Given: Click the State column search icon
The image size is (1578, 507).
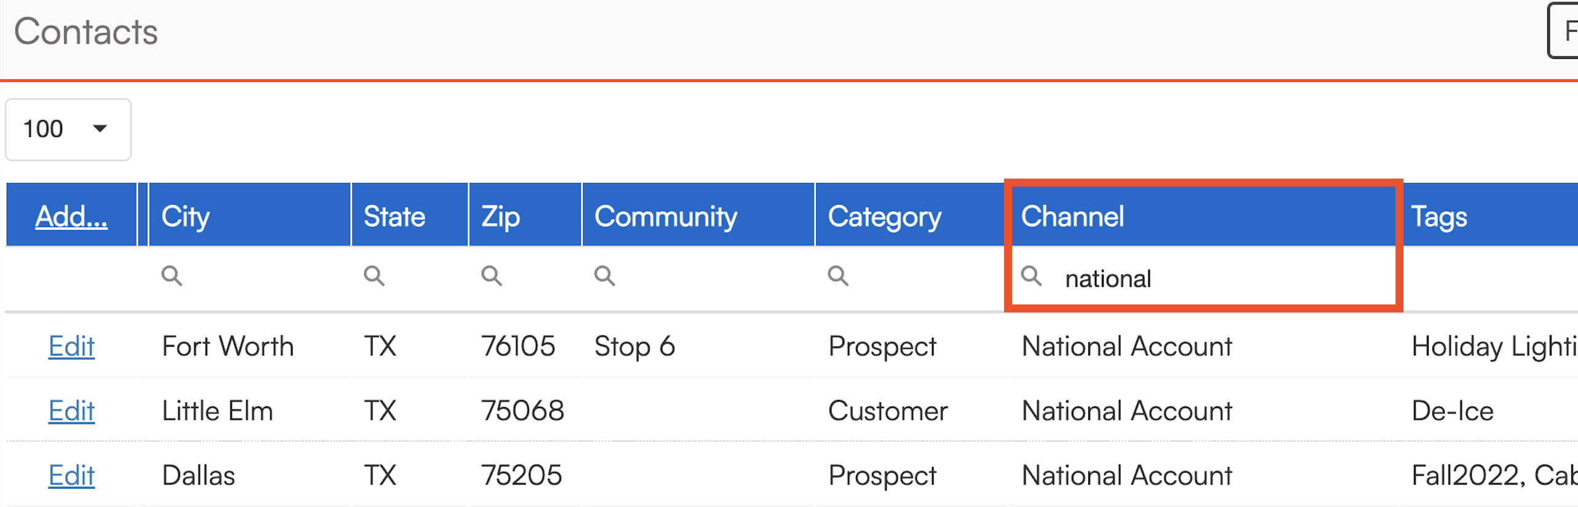Looking at the screenshot, I should [x=374, y=276].
